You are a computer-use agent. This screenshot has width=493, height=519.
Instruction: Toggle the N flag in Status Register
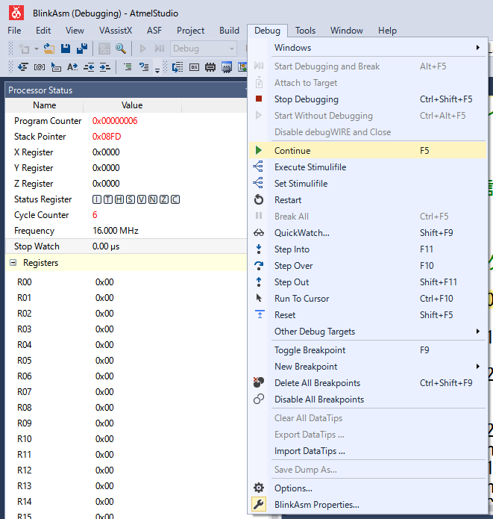click(x=153, y=199)
